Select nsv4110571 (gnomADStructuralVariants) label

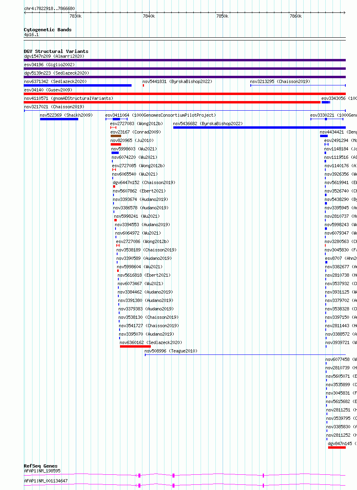point(69,98)
